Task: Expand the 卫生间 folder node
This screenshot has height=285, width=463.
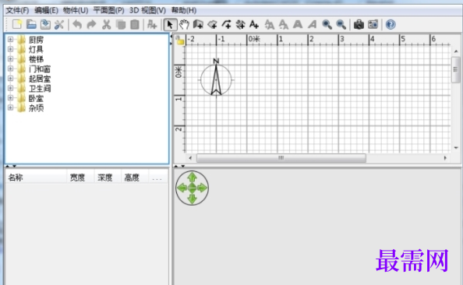Action: pos(10,88)
